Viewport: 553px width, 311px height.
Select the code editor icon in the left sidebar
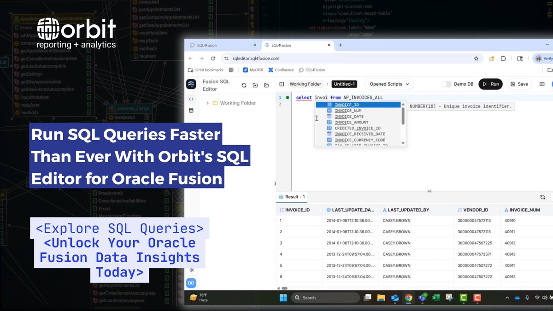(191, 98)
